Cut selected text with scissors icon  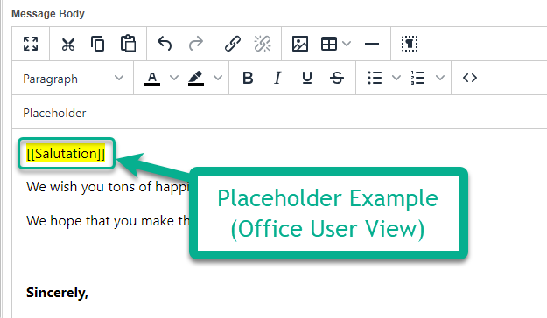click(68, 44)
